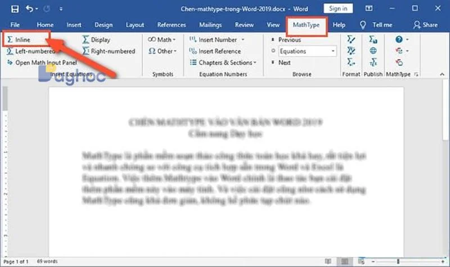Insert a Display equation
Image resolution: width=450 pixels, height=267 pixels.
(96, 39)
